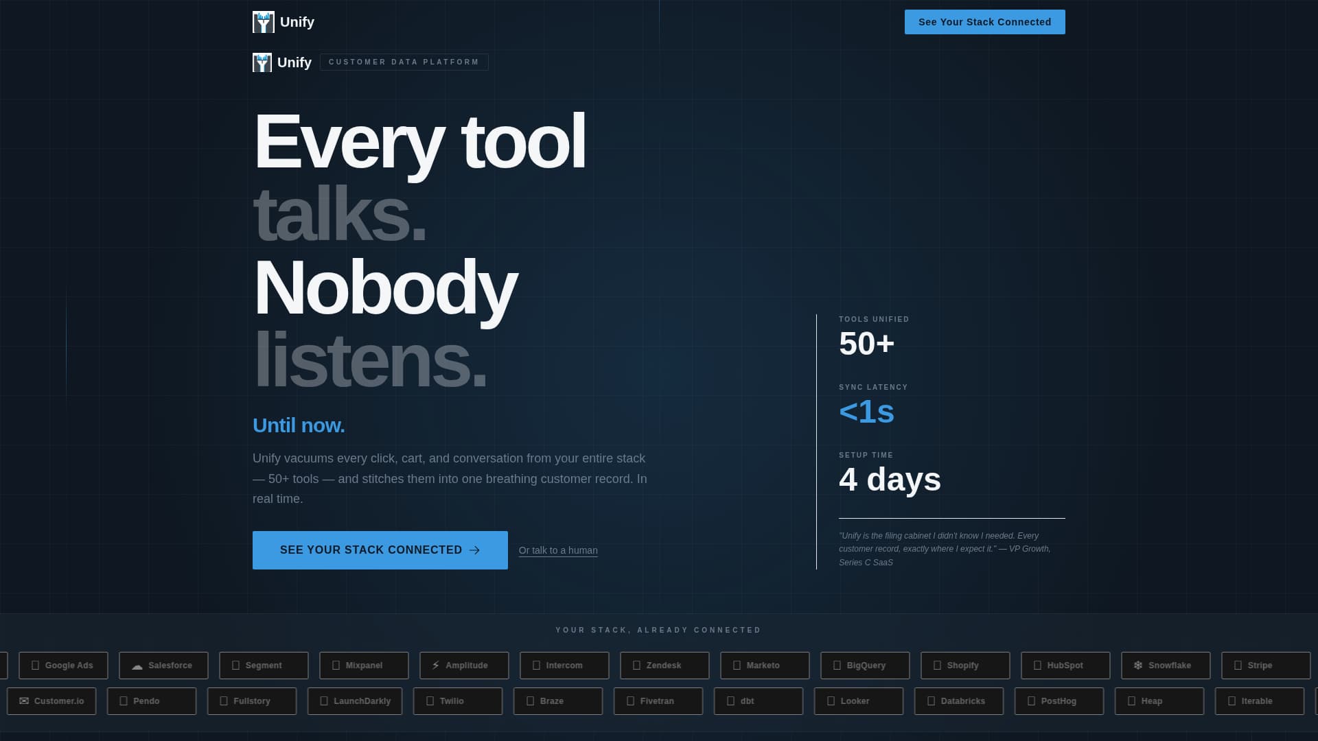Click the Unify logo icon beside Customer Data Platform badge
1318x741 pixels.
click(262, 62)
